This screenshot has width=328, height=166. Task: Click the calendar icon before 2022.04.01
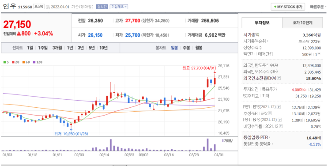pos(48,7)
